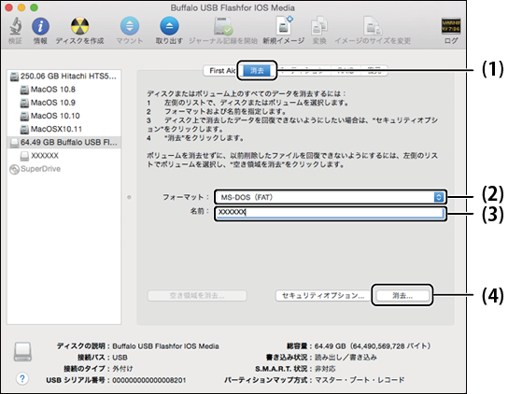Viewport: 508px width, 394px height.
Task: Click the Burn disc (ディスクを作成) icon
Action: click(79, 26)
